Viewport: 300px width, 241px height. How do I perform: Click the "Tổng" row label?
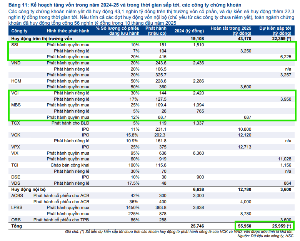(x=17, y=225)
